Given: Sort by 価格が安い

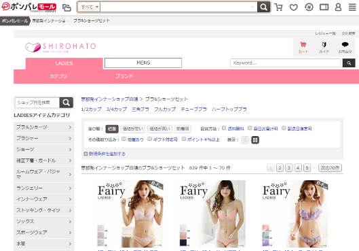Looking at the screenshot, I should (x=133, y=129).
